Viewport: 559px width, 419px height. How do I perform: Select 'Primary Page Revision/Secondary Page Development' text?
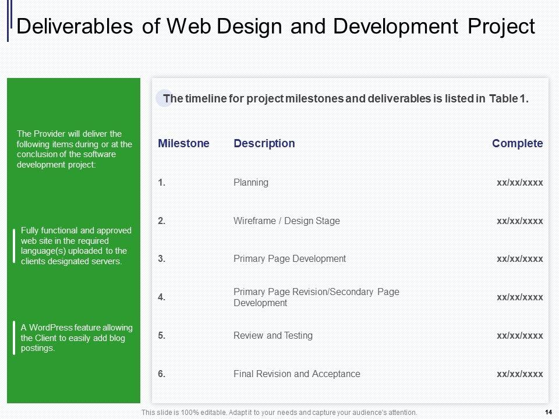[316, 297]
